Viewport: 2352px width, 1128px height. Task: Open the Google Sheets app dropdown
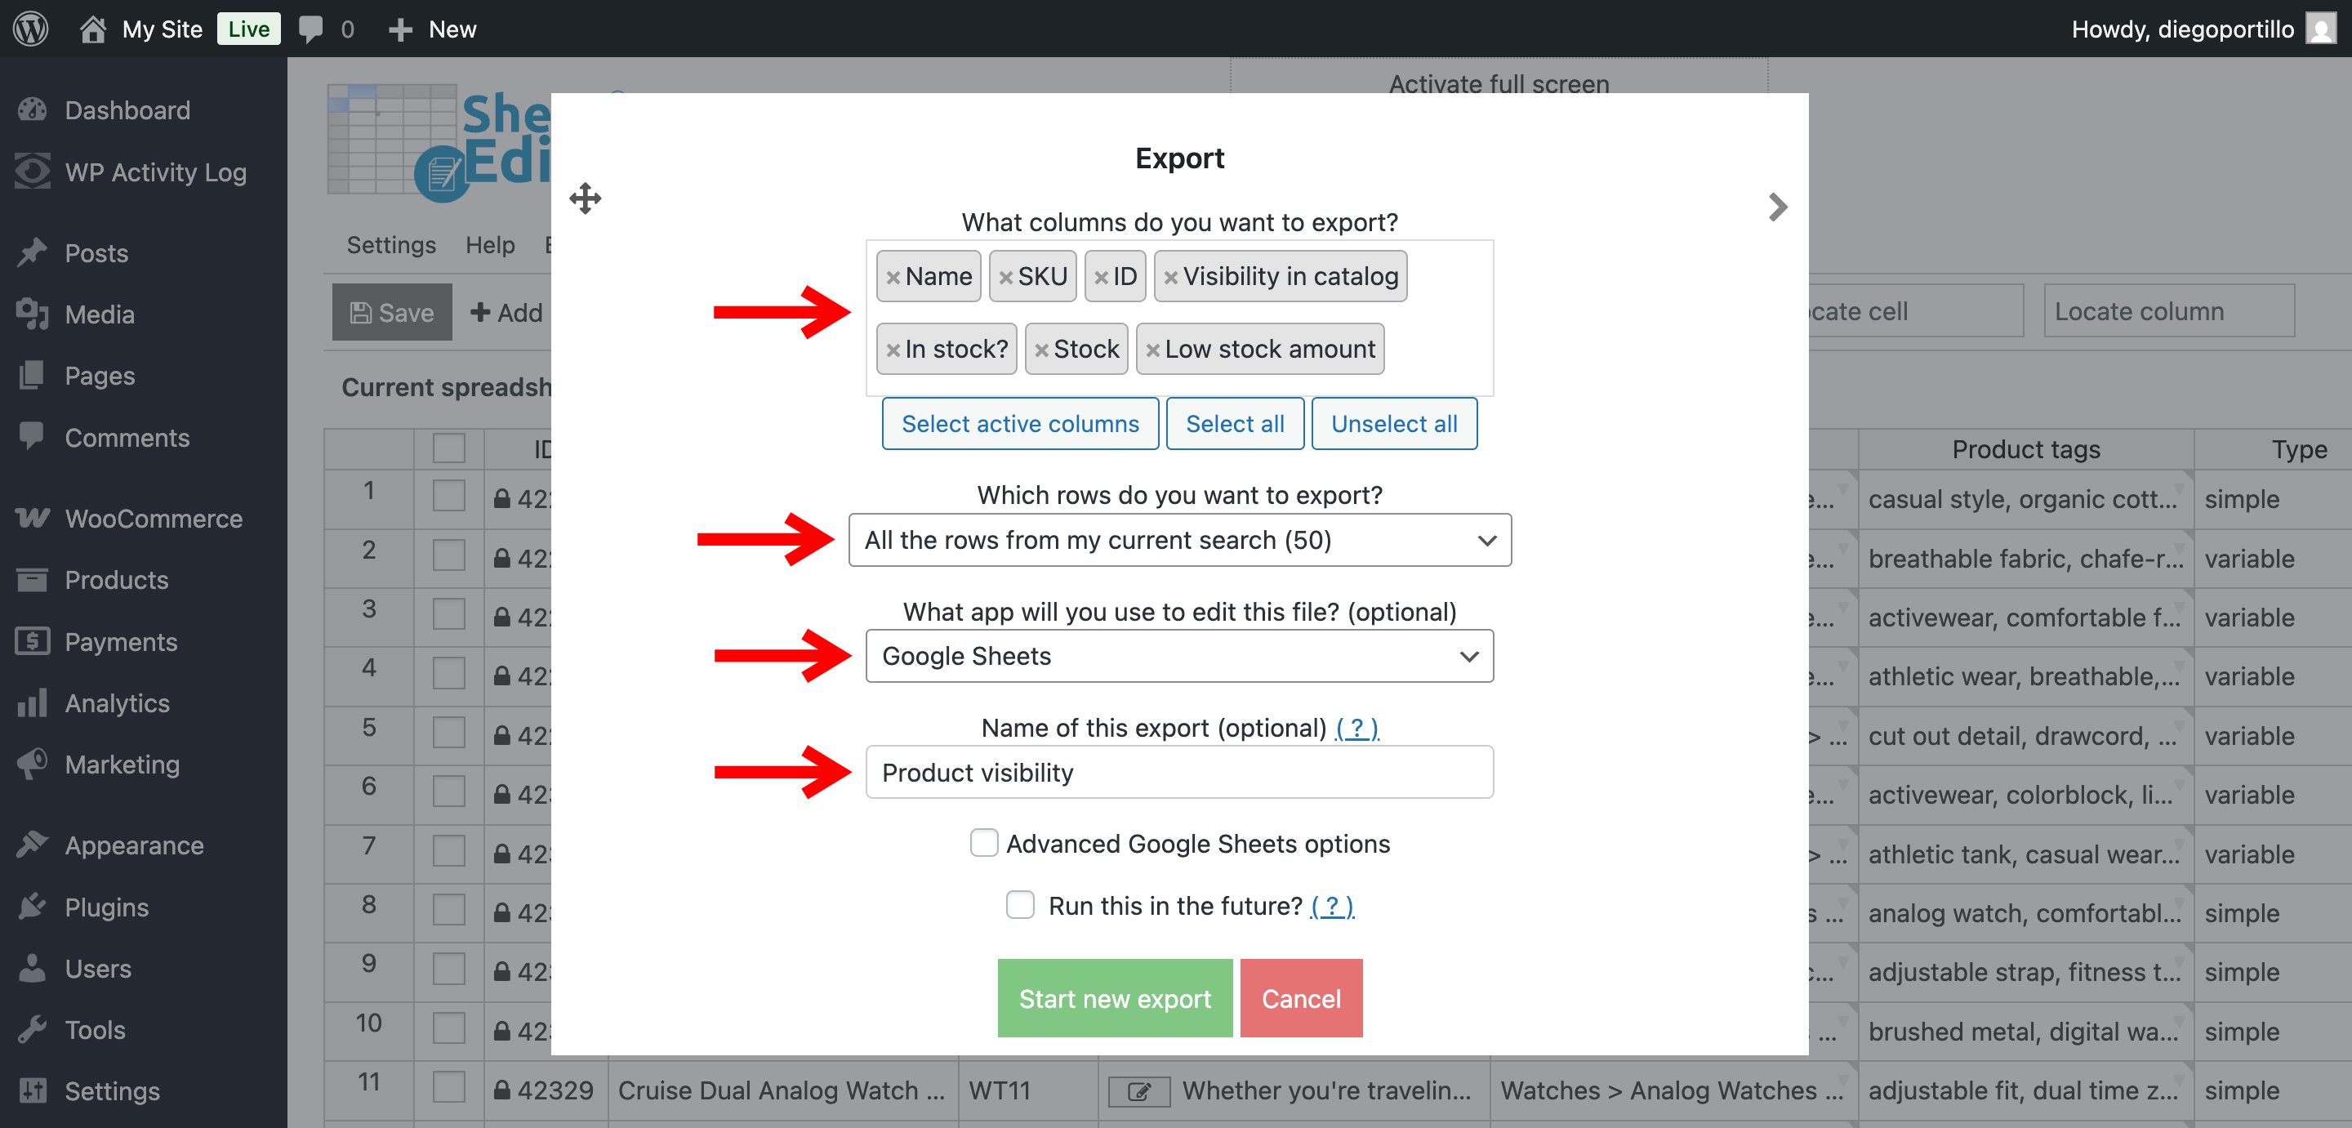pos(1178,657)
